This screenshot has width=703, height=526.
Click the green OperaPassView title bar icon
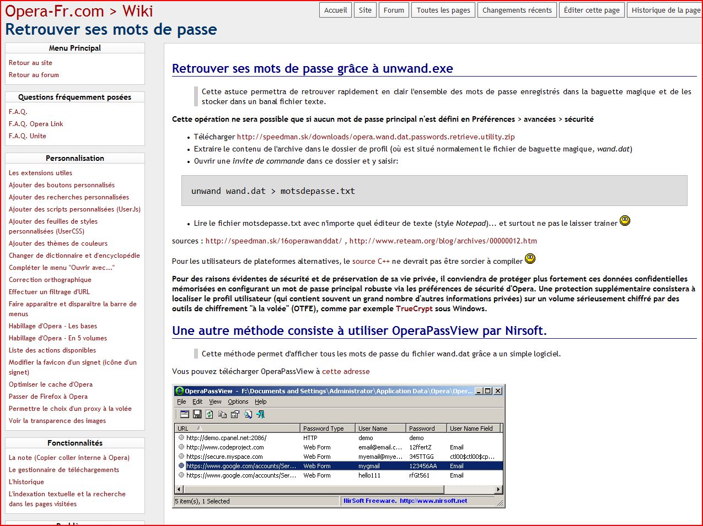(x=180, y=391)
